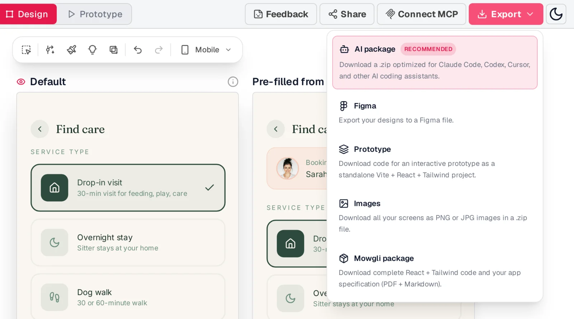Viewport: 574px width, 319px height.
Task: Click the Mowgli package box icon
Action: click(x=344, y=258)
